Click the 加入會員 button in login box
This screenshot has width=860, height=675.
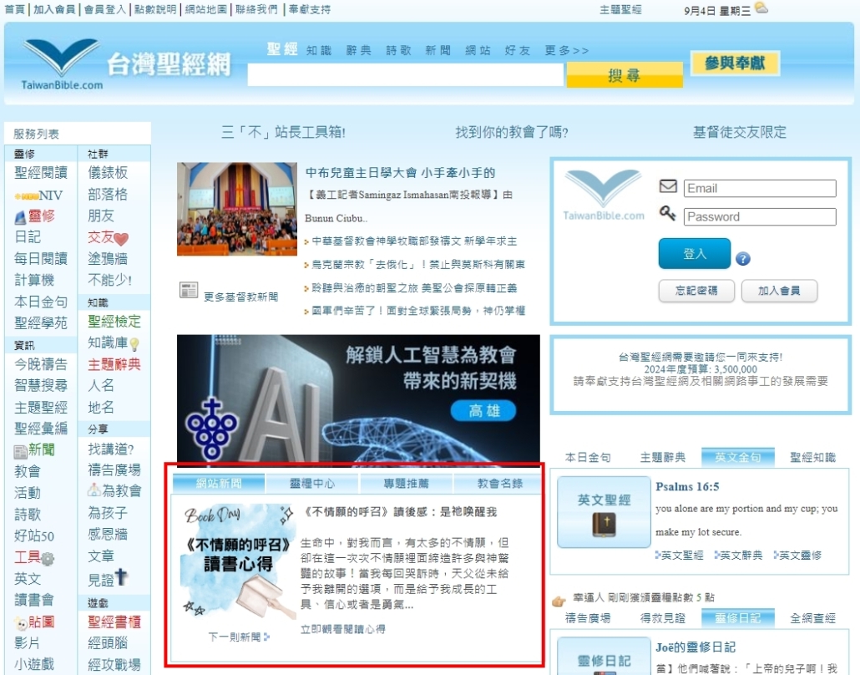pyautogui.click(x=779, y=291)
